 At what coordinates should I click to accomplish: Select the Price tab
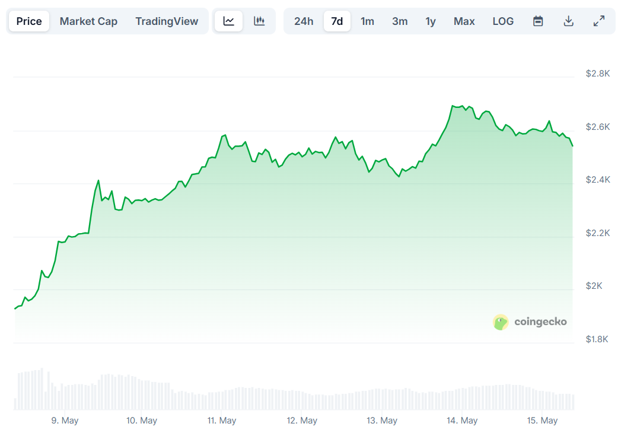[x=28, y=21]
